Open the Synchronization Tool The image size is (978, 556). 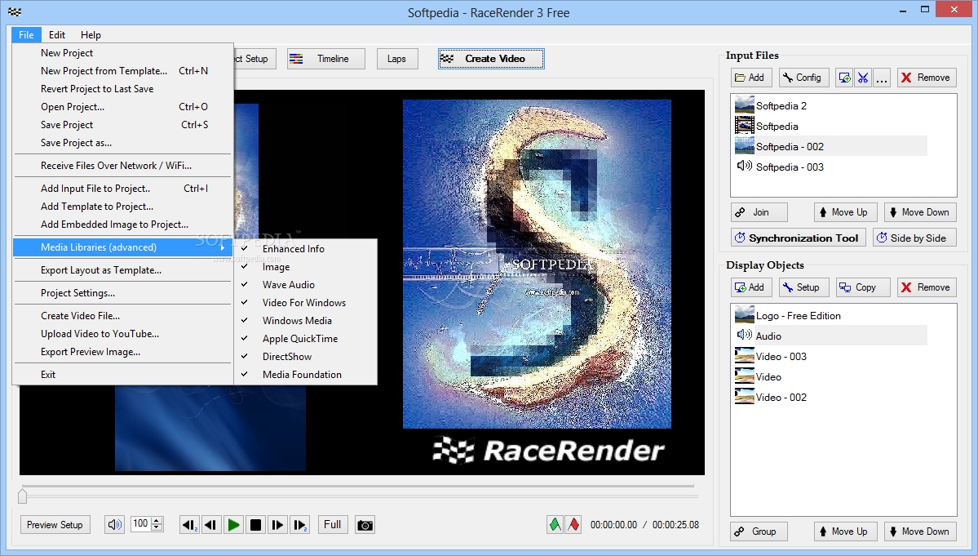click(799, 238)
